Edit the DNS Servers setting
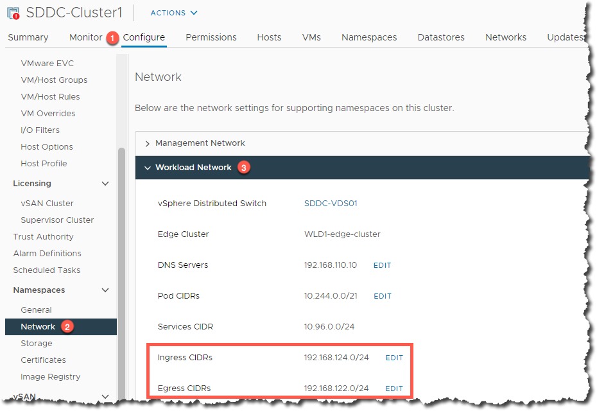Screen dimensions: 597x411 pos(382,265)
